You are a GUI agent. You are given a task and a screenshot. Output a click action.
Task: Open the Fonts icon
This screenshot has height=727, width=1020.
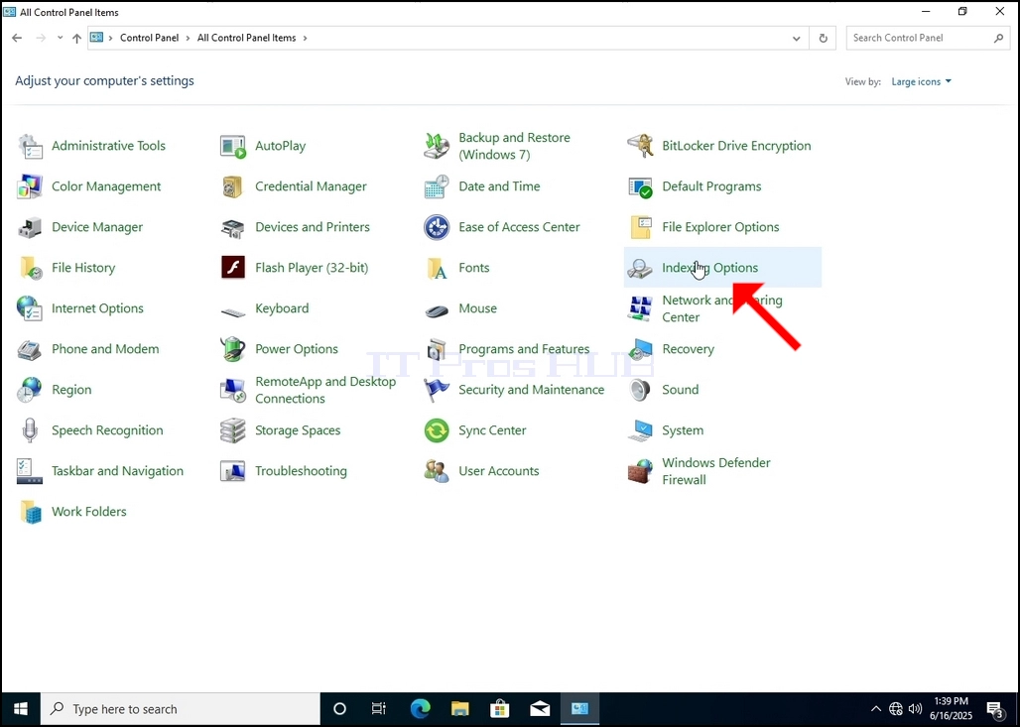(437, 268)
